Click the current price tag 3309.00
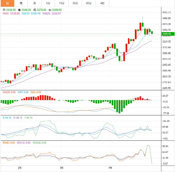175x172 pixels. pyautogui.click(x=167, y=34)
